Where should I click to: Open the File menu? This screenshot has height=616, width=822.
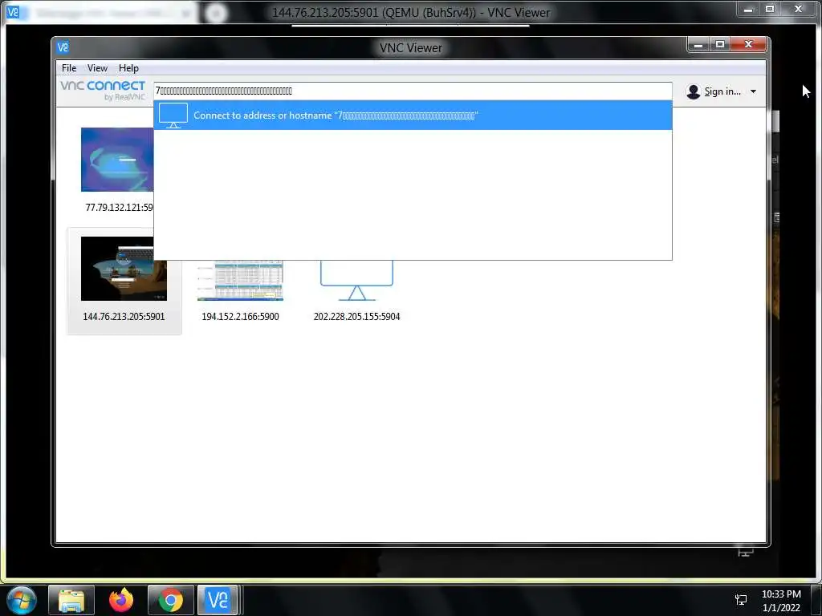[69, 68]
